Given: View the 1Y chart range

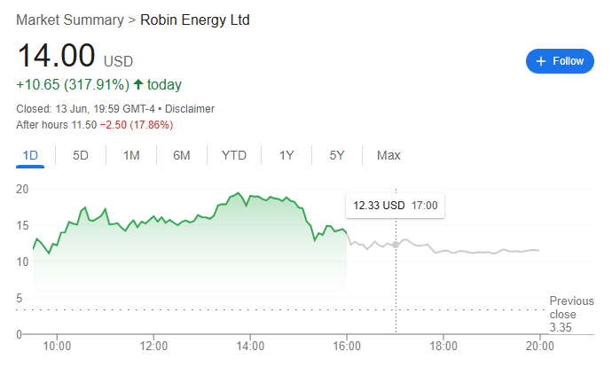Looking at the screenshot, I should pyautogui.click(x=286, y=155).
